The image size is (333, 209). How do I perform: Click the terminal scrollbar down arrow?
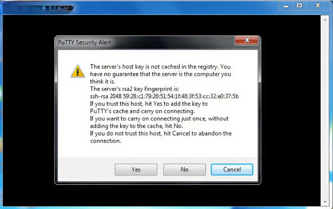[325, 202]
